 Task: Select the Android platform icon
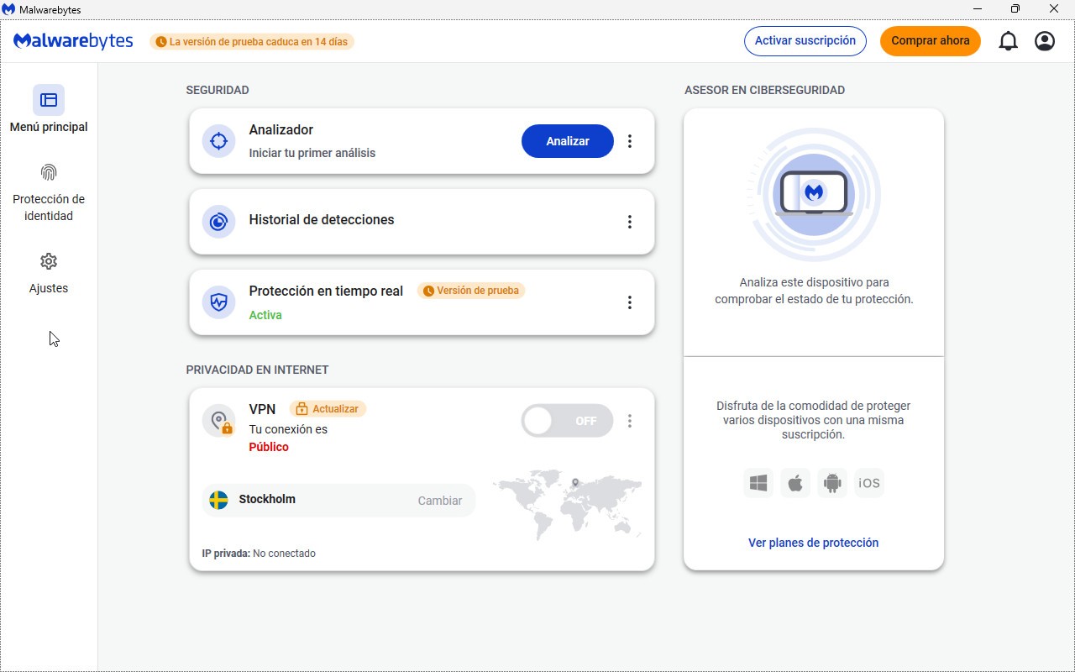(x=832, y=483)
